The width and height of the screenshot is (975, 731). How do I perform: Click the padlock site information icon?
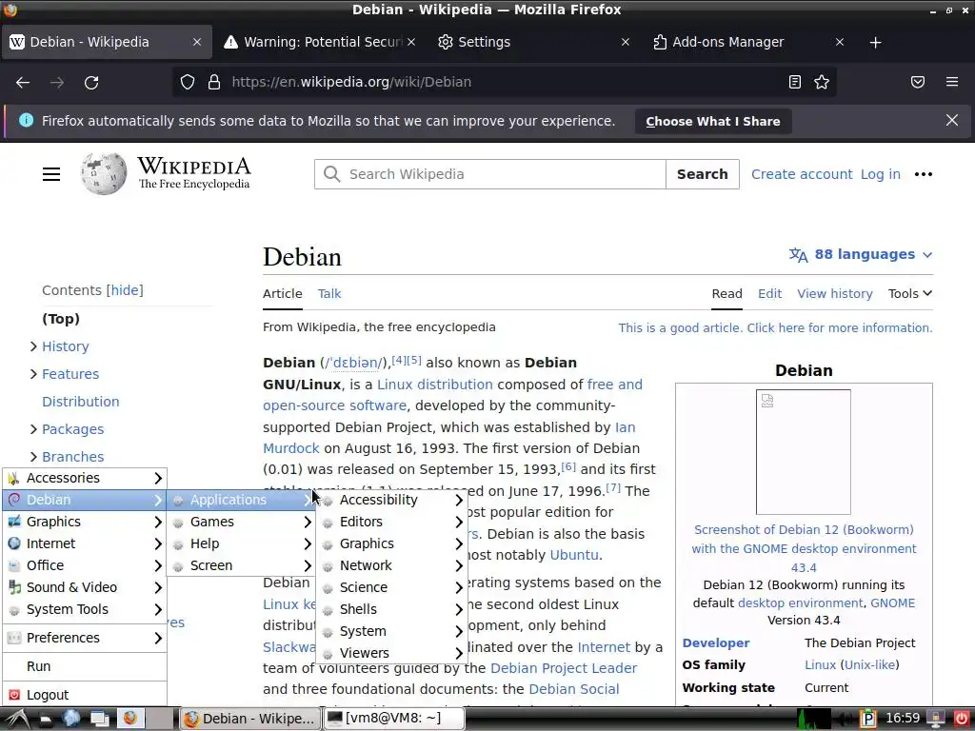pyautogui.click(x=214, y=82)
